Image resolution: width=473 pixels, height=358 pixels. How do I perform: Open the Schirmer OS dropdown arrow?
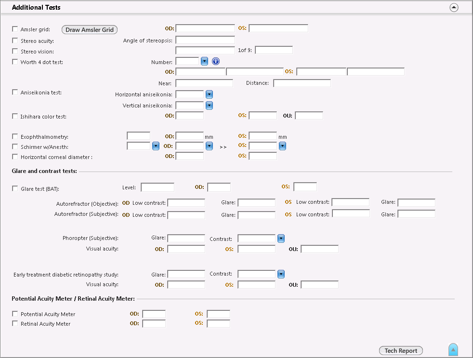pos(282,146)
